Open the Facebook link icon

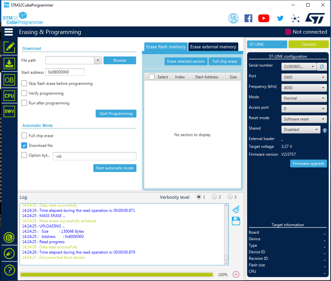tap(248, 18)
